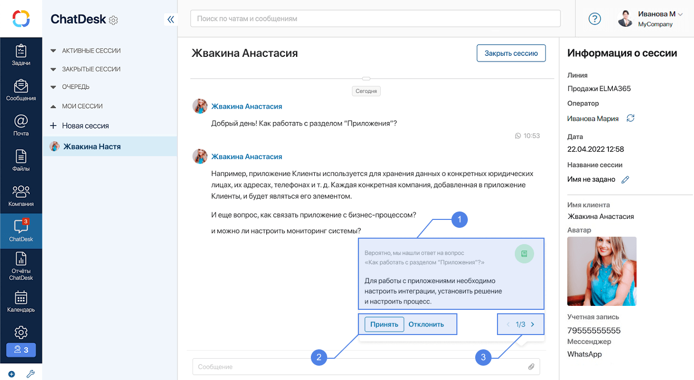This screenshot has width=694, height=380.
Task: Click the help question mark icon
Action: click(595, 19)
